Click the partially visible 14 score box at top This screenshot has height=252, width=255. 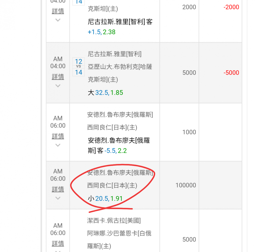click(78, 2)
